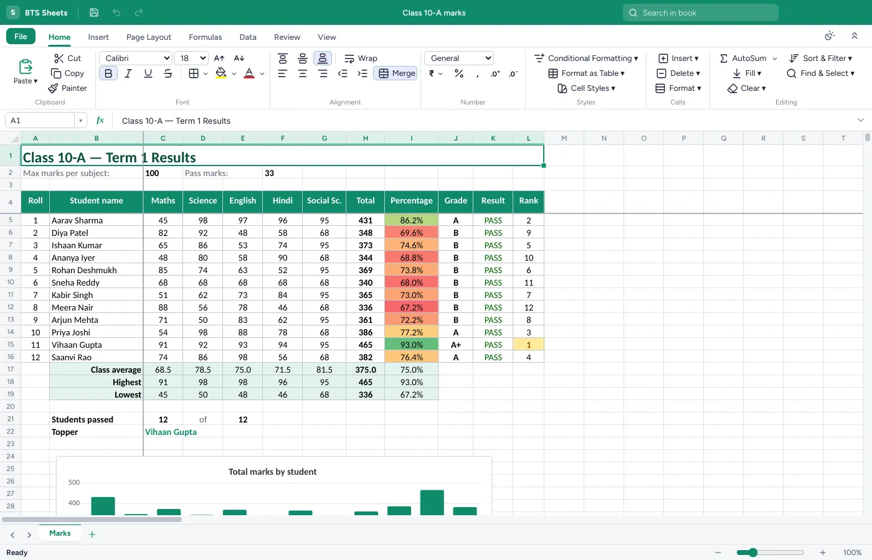The image size is (872, 560).
Task: Switch to the Page Layout tab
Action: [x=149, y=37]
